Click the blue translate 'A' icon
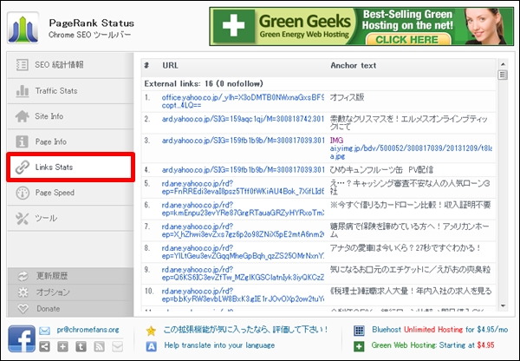 click(x=151, y=346)
